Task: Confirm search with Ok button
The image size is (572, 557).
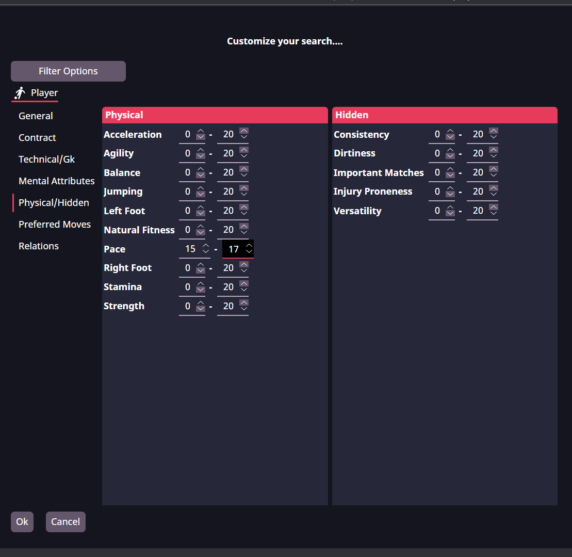Action: pos(22,522)
